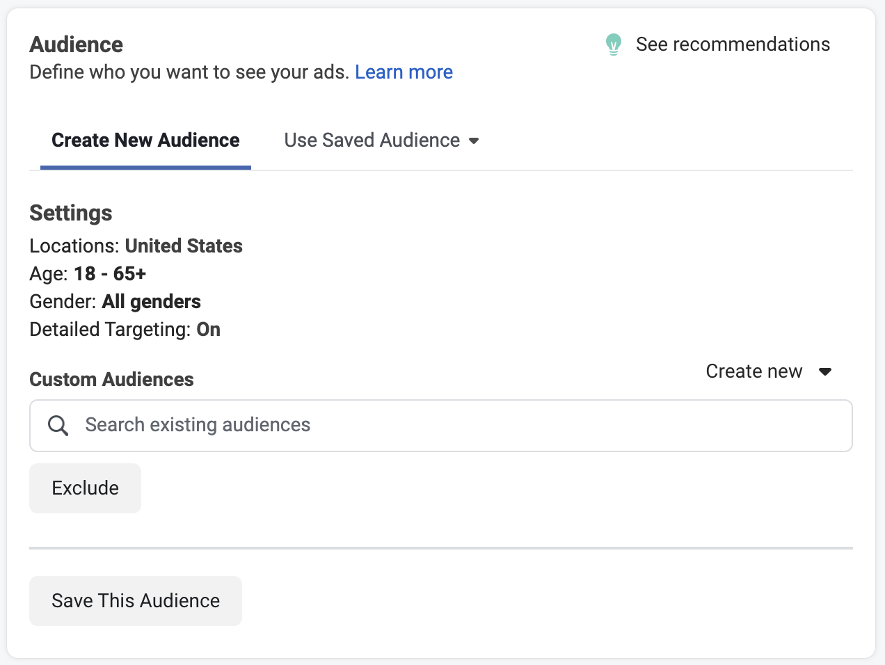This screenshot has width=885, height=665.
Task: Click the Save This Audience button
Action: [136, 601]
